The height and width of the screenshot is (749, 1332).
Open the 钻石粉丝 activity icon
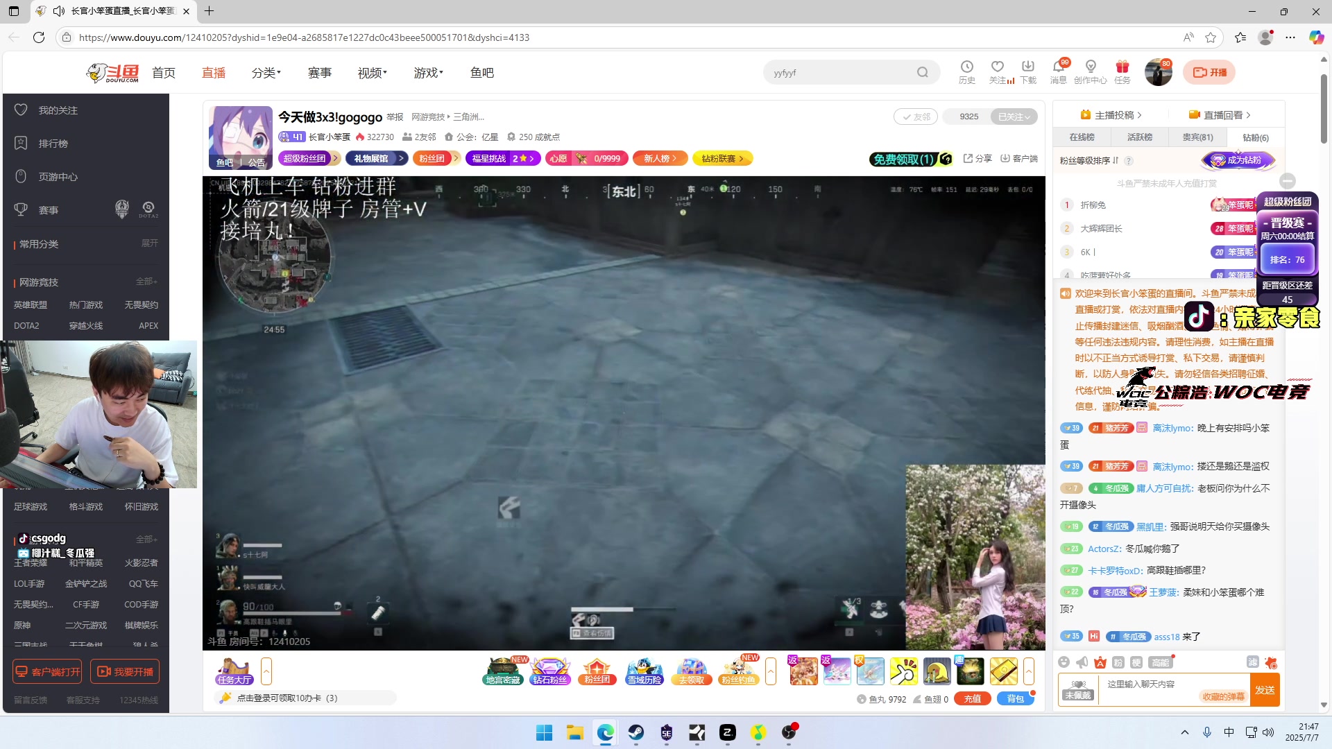point(550,671)
